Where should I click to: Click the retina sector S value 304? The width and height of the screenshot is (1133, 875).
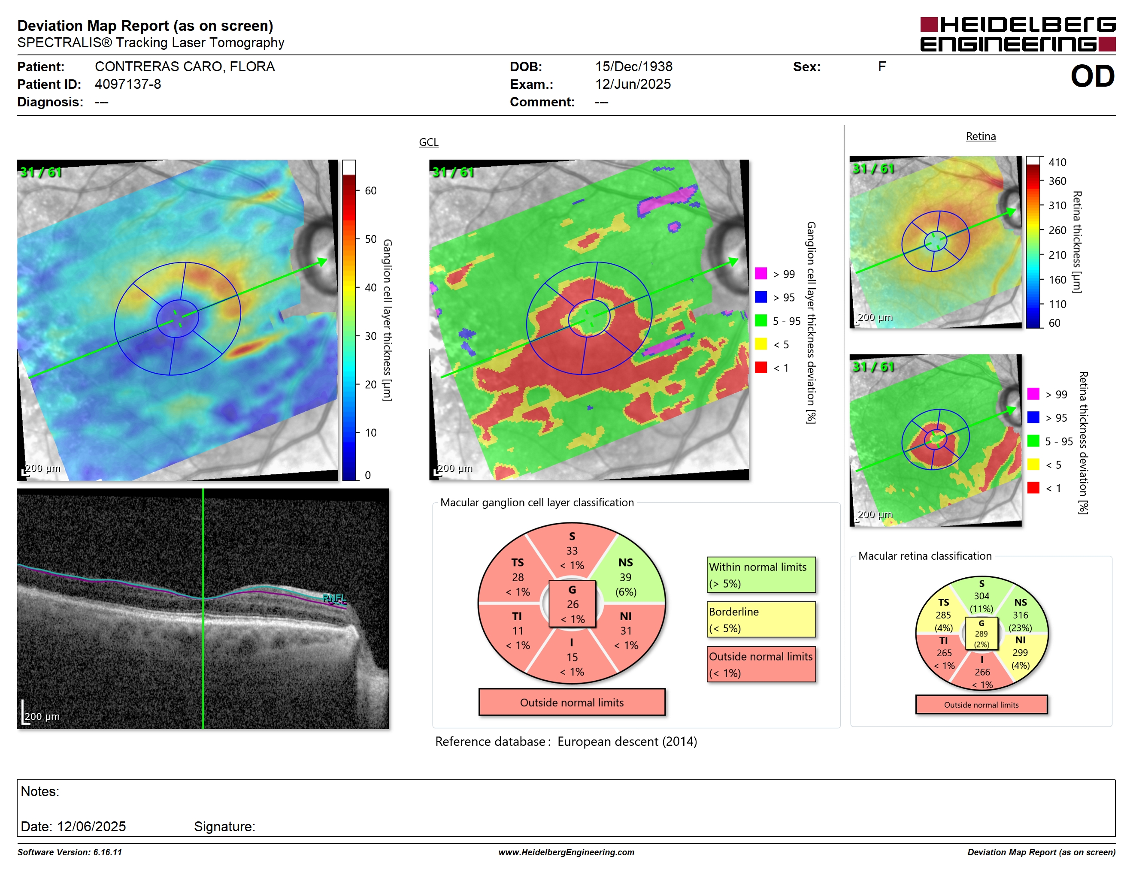click(982, 596)
